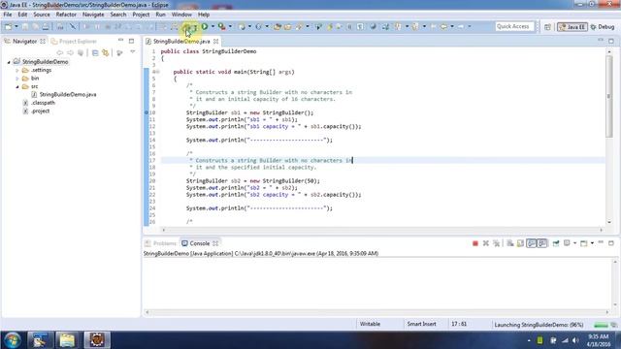Click the Pin Console icon
This screenshot has width=621, height=349.
coord(556,243)
